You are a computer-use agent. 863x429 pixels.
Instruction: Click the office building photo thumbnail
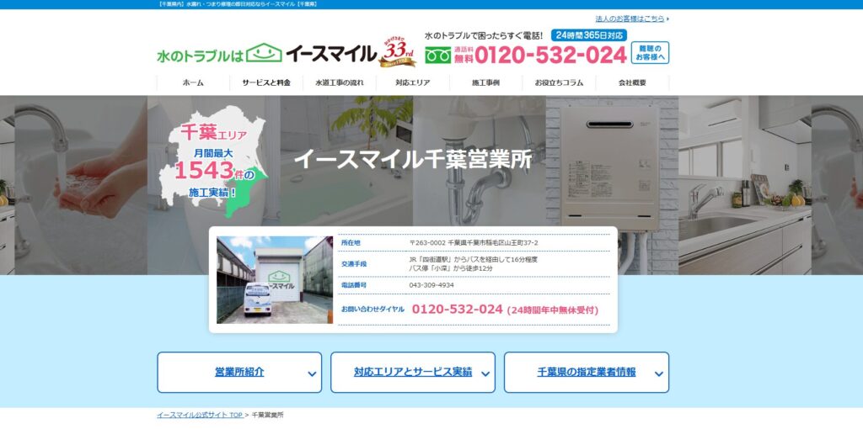275,280
